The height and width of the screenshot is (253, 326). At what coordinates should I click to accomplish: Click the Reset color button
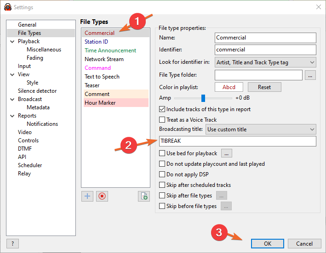click(264, 87)
